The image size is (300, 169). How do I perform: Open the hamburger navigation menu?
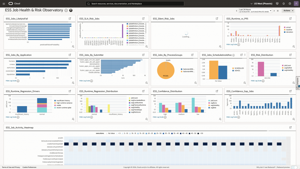[4, 4]
